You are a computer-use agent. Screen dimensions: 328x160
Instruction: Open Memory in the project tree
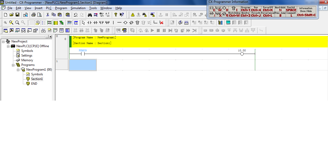coord(27,60)
